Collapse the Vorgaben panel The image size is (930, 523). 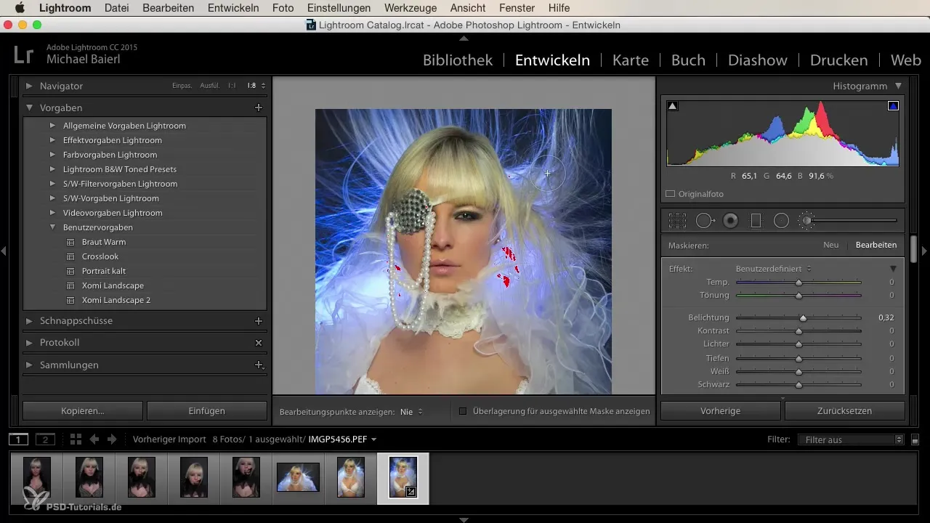[29, 108]
